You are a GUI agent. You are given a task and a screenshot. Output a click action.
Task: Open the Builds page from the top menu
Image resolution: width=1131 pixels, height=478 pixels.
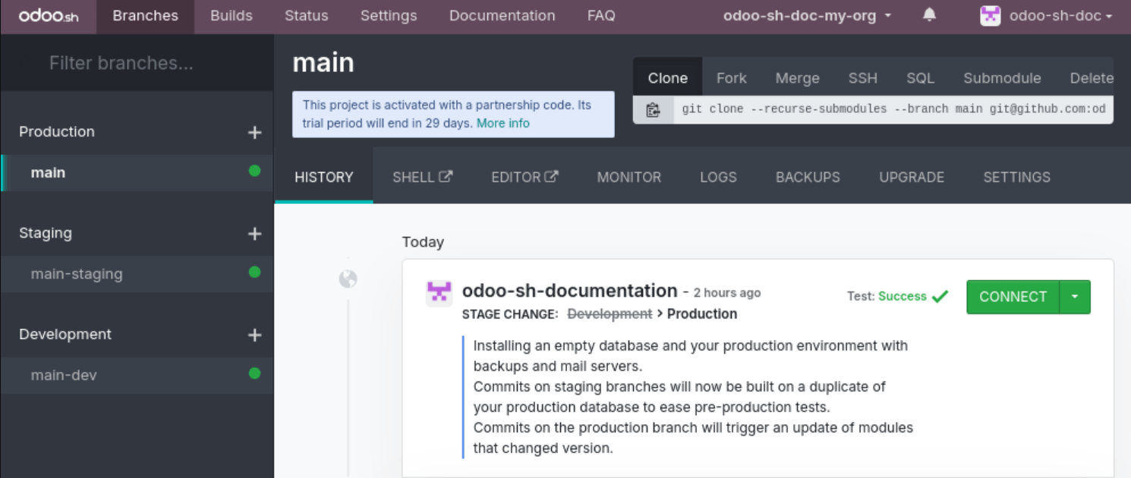tap(232, 15)
